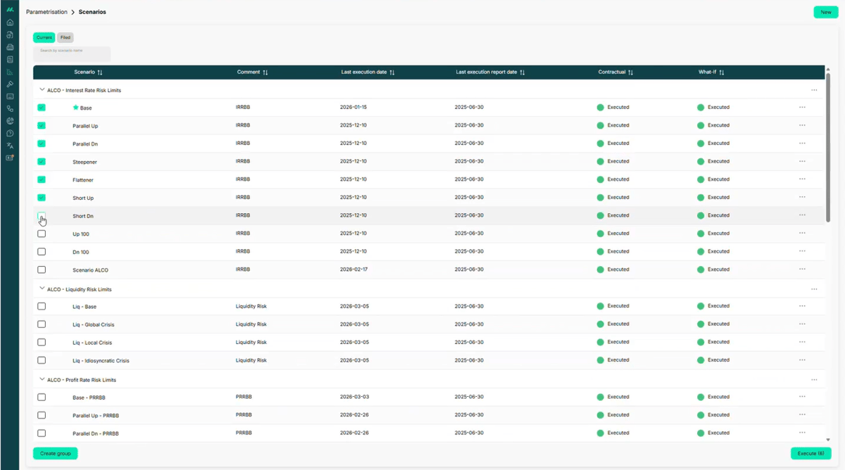Screen dimensions: 845x470
Task: Uncheck the Parallel Dn checkbox
Action: (x=42, y=144)
